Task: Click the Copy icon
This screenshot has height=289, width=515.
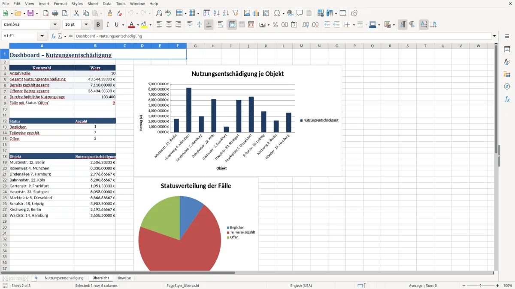Action: [x=86, y=13]
